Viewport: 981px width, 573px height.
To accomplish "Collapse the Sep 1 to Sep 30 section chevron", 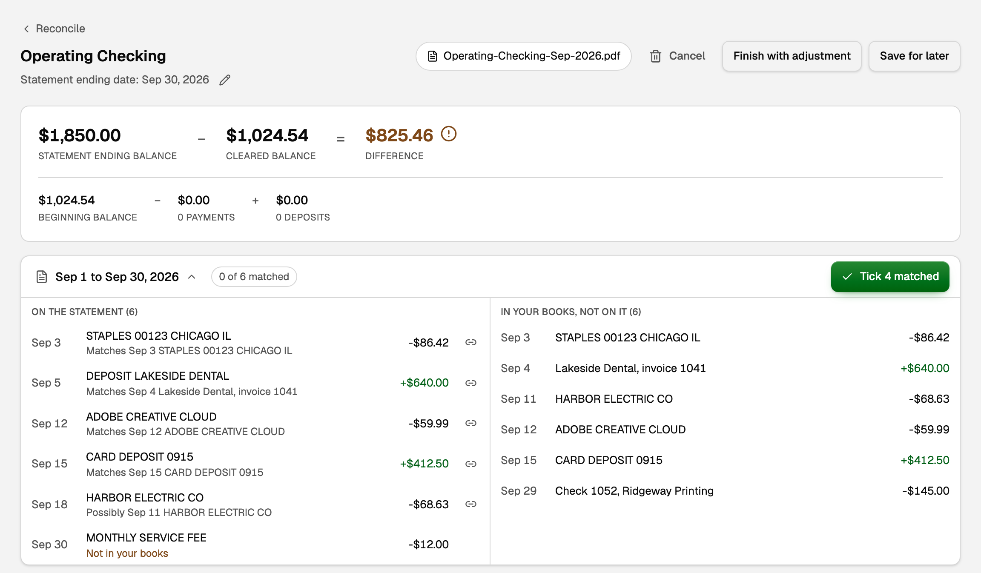I will click(192, 277).
